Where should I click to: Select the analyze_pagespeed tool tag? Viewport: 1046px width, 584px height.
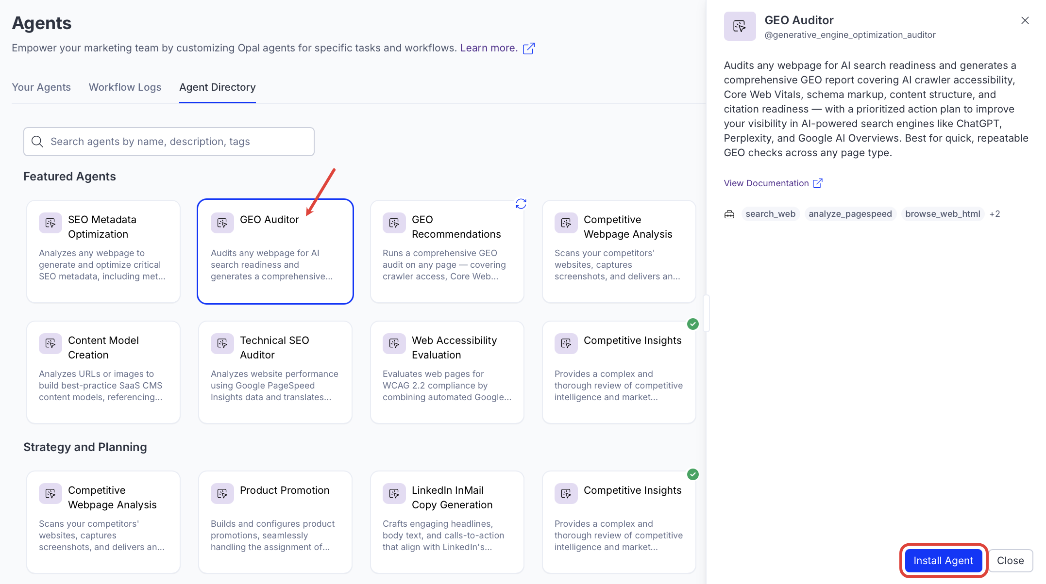tap(850, 214)
